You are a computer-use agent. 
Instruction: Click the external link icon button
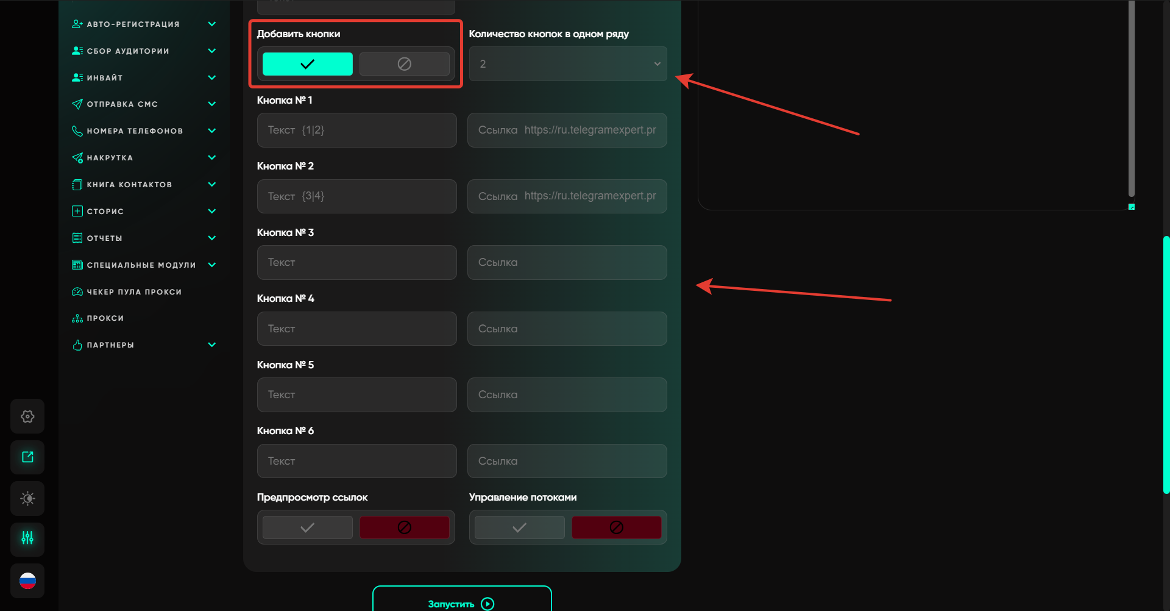[27, 457]
